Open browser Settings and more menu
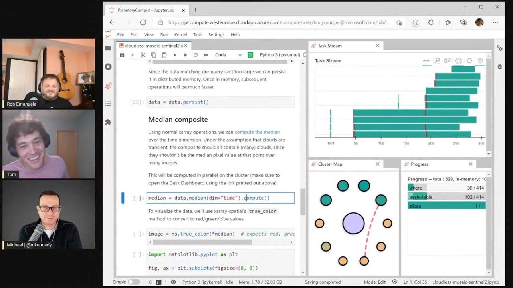 496,23
